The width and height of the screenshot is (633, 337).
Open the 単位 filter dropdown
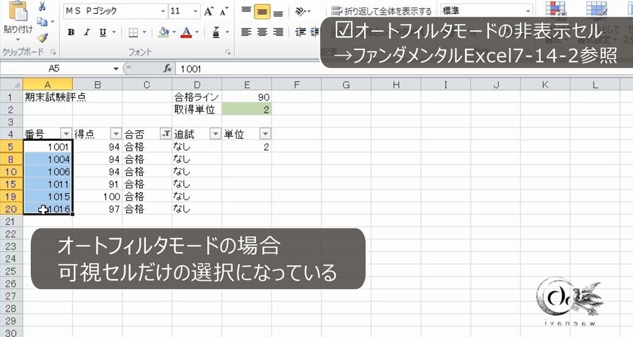pos(265,134)
